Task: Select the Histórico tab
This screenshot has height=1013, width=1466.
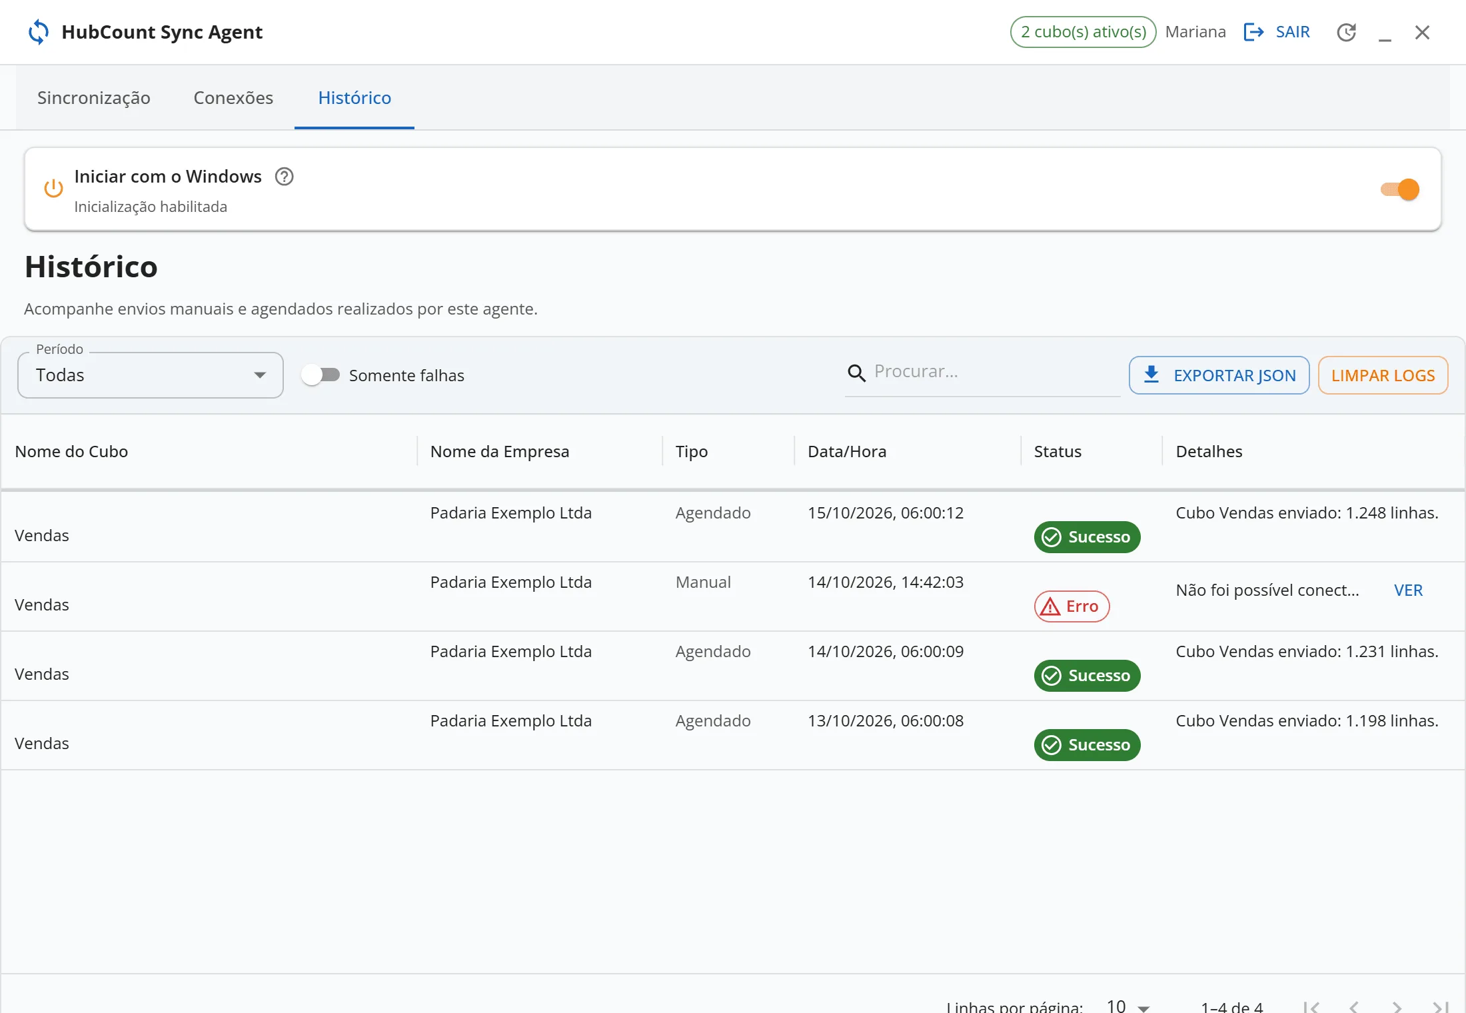Action: [x=355, y=98]
